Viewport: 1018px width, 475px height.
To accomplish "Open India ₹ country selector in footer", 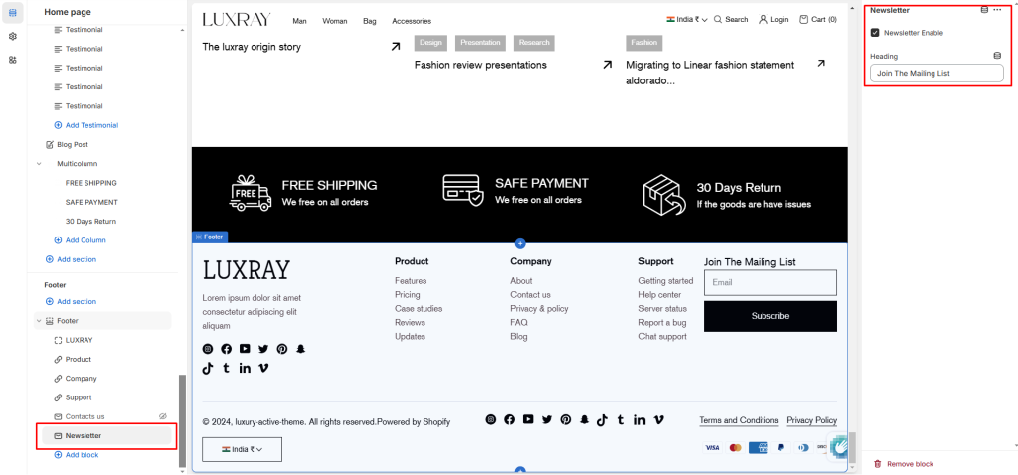I will [x=242, y=449].
